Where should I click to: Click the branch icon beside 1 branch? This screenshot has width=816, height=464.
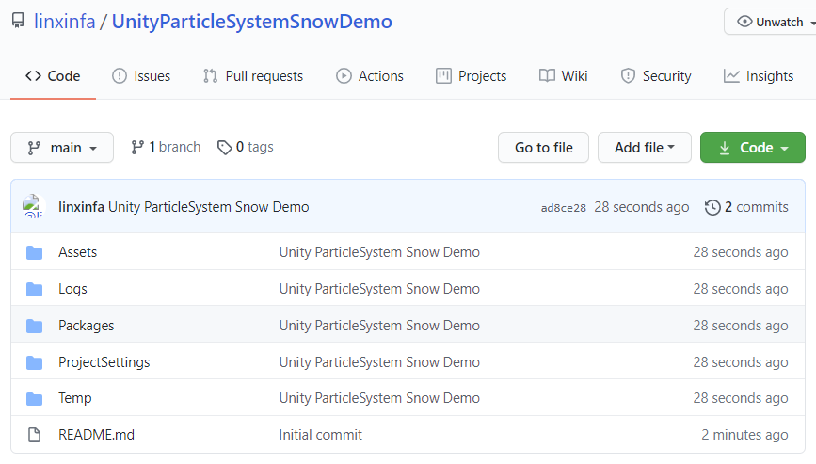tap(137, 148)
